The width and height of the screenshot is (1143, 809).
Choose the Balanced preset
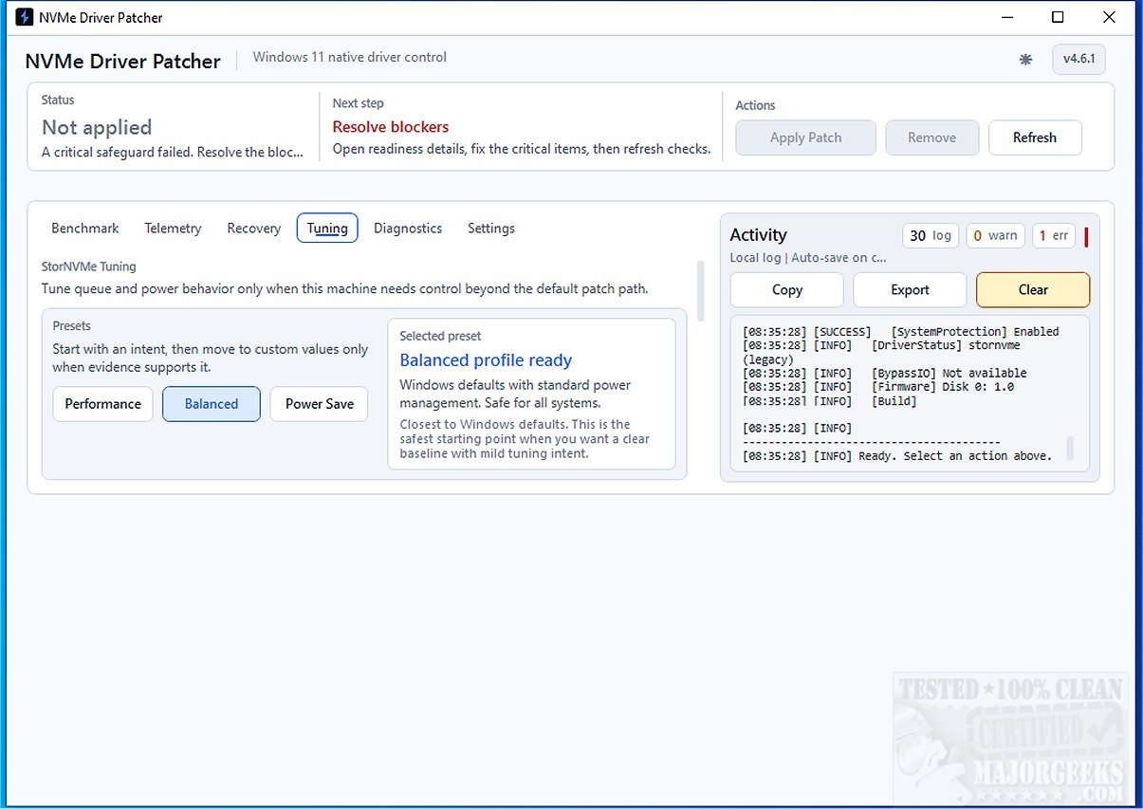[212, 404]
